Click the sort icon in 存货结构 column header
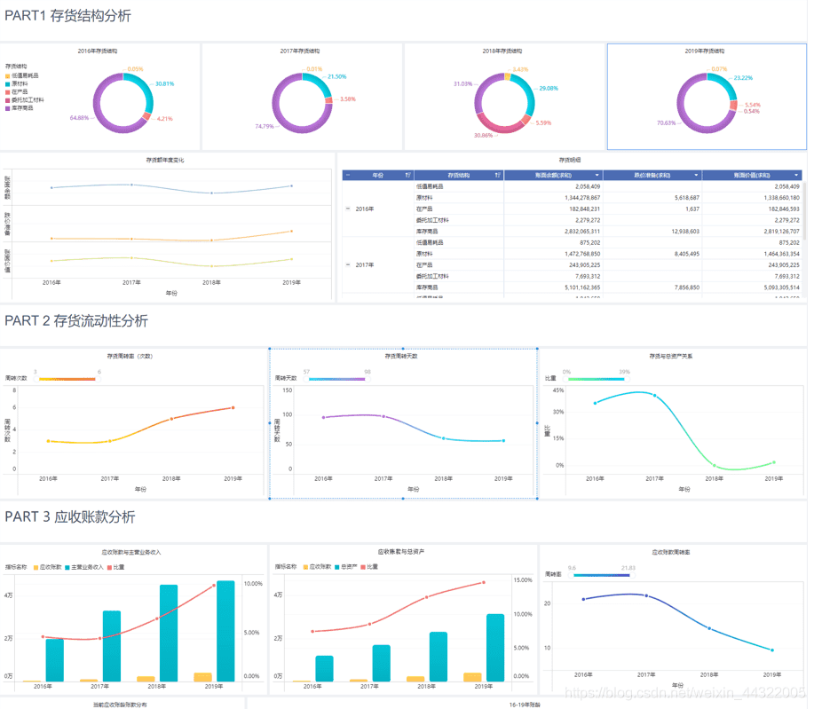The image size is (814, 709). point(498,176)
